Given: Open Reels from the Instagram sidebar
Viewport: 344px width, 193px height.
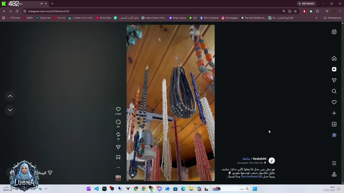Looking at the screenshot, I should [x=334, y=69].
